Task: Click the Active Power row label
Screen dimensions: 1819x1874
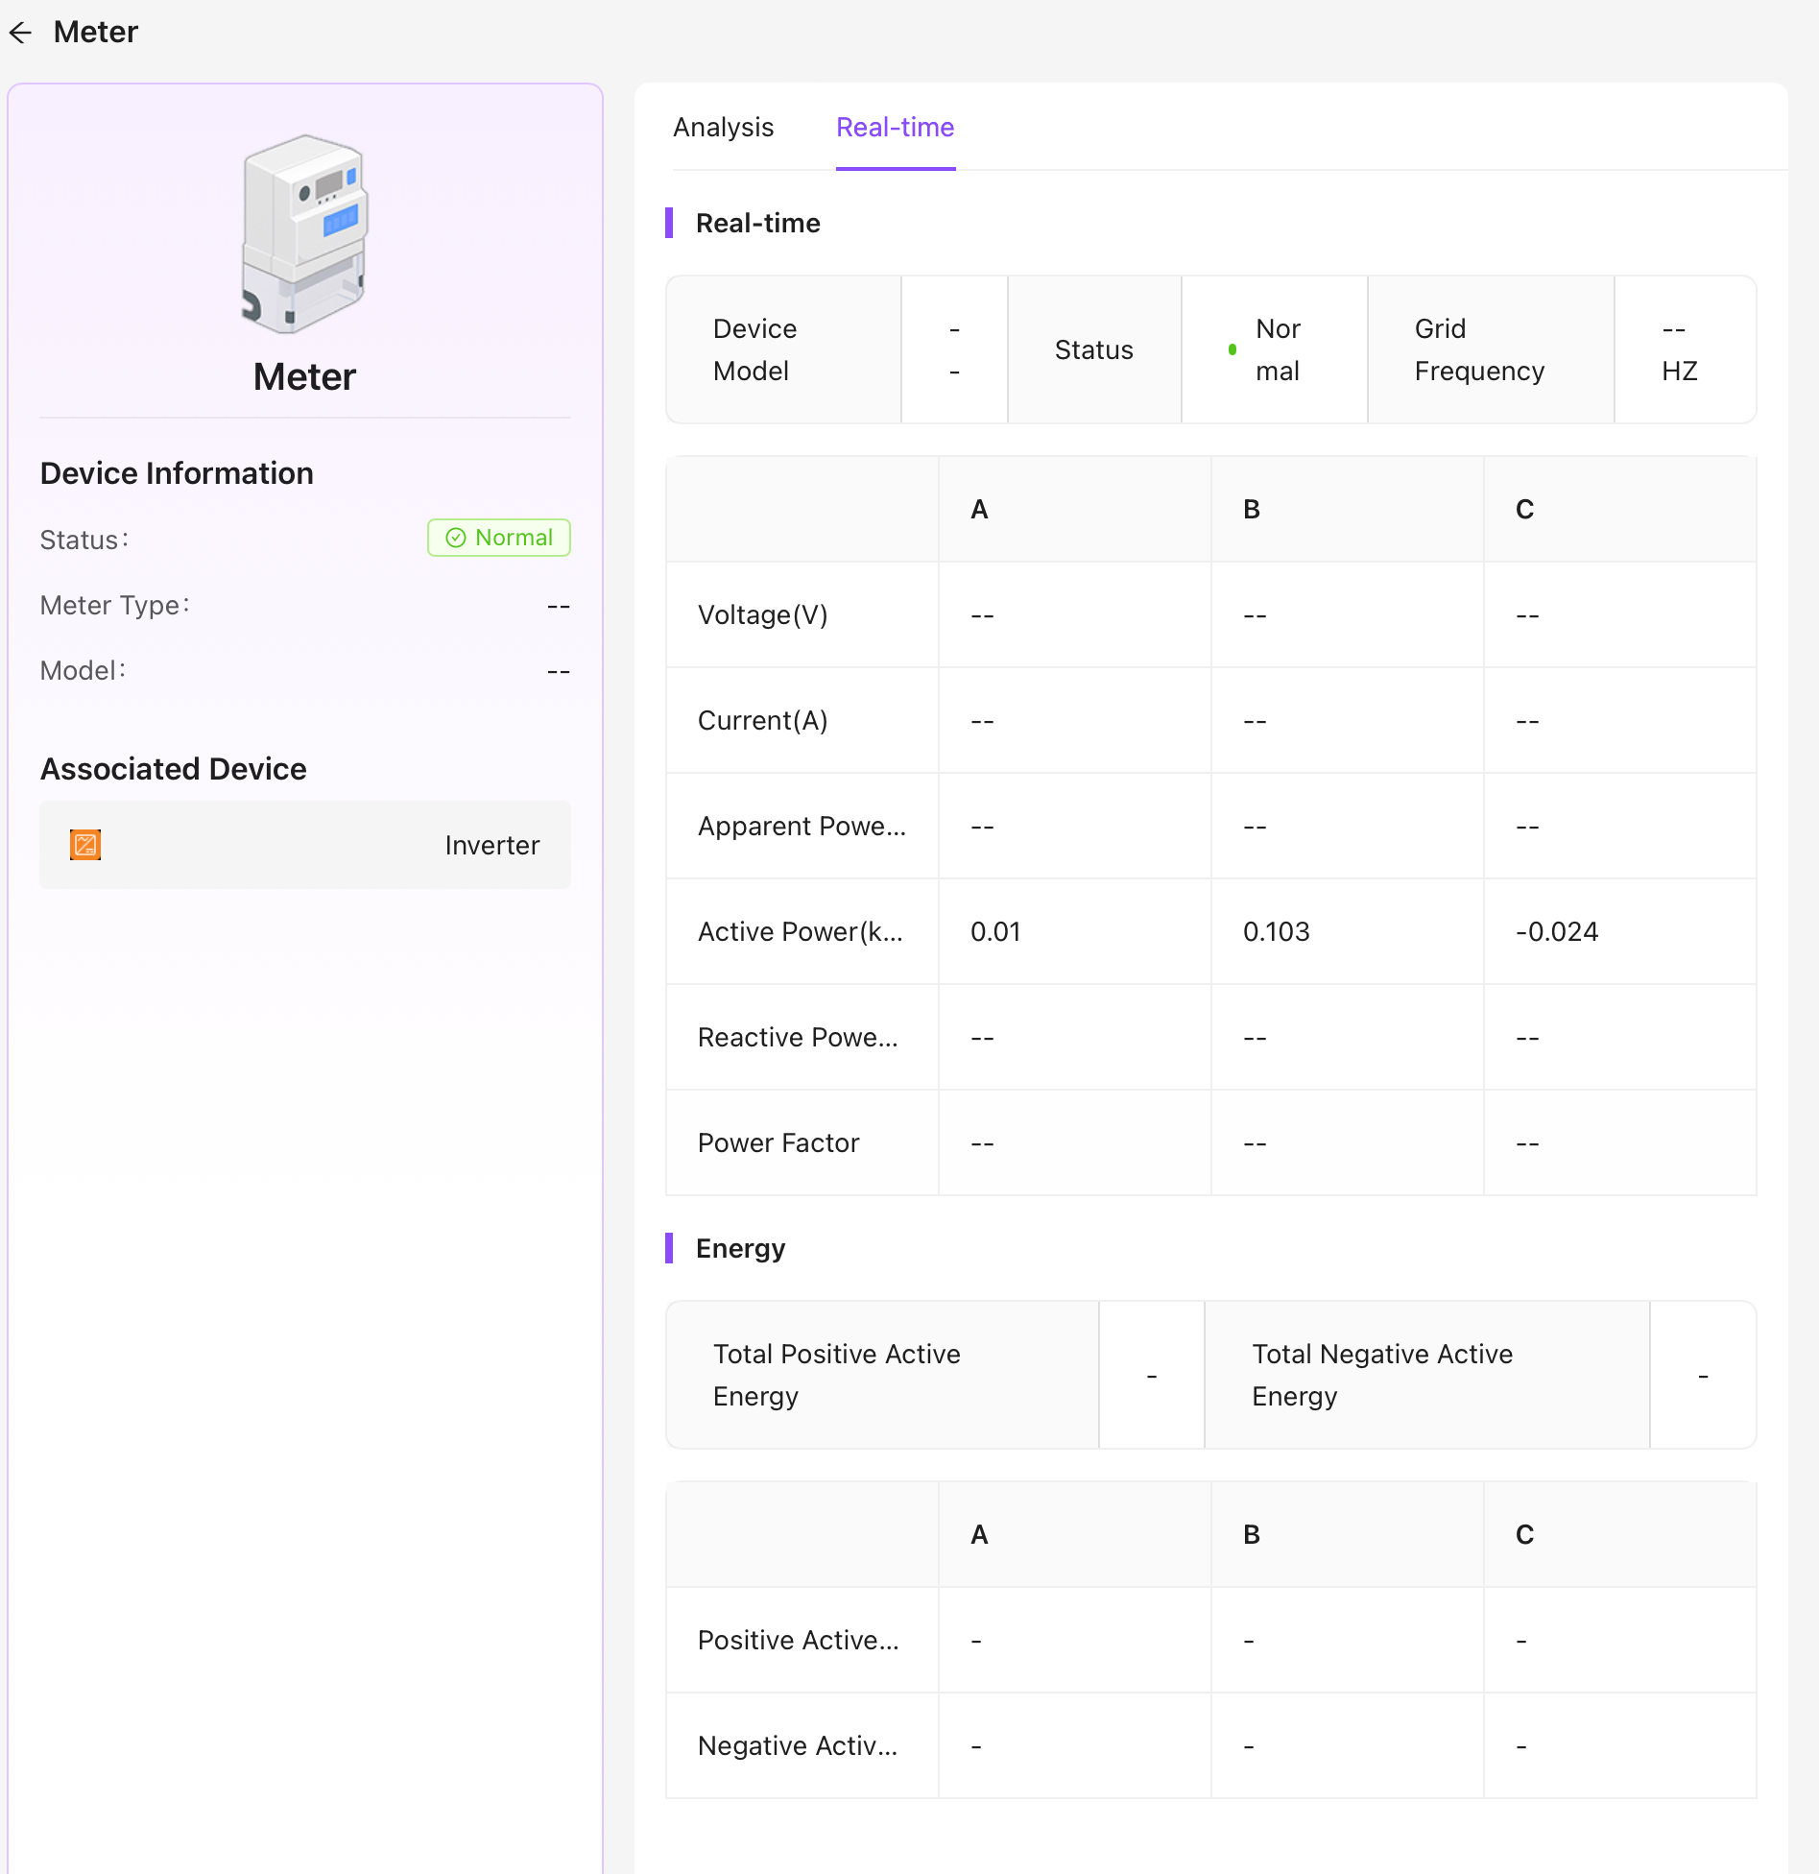Action: point(800,931)
